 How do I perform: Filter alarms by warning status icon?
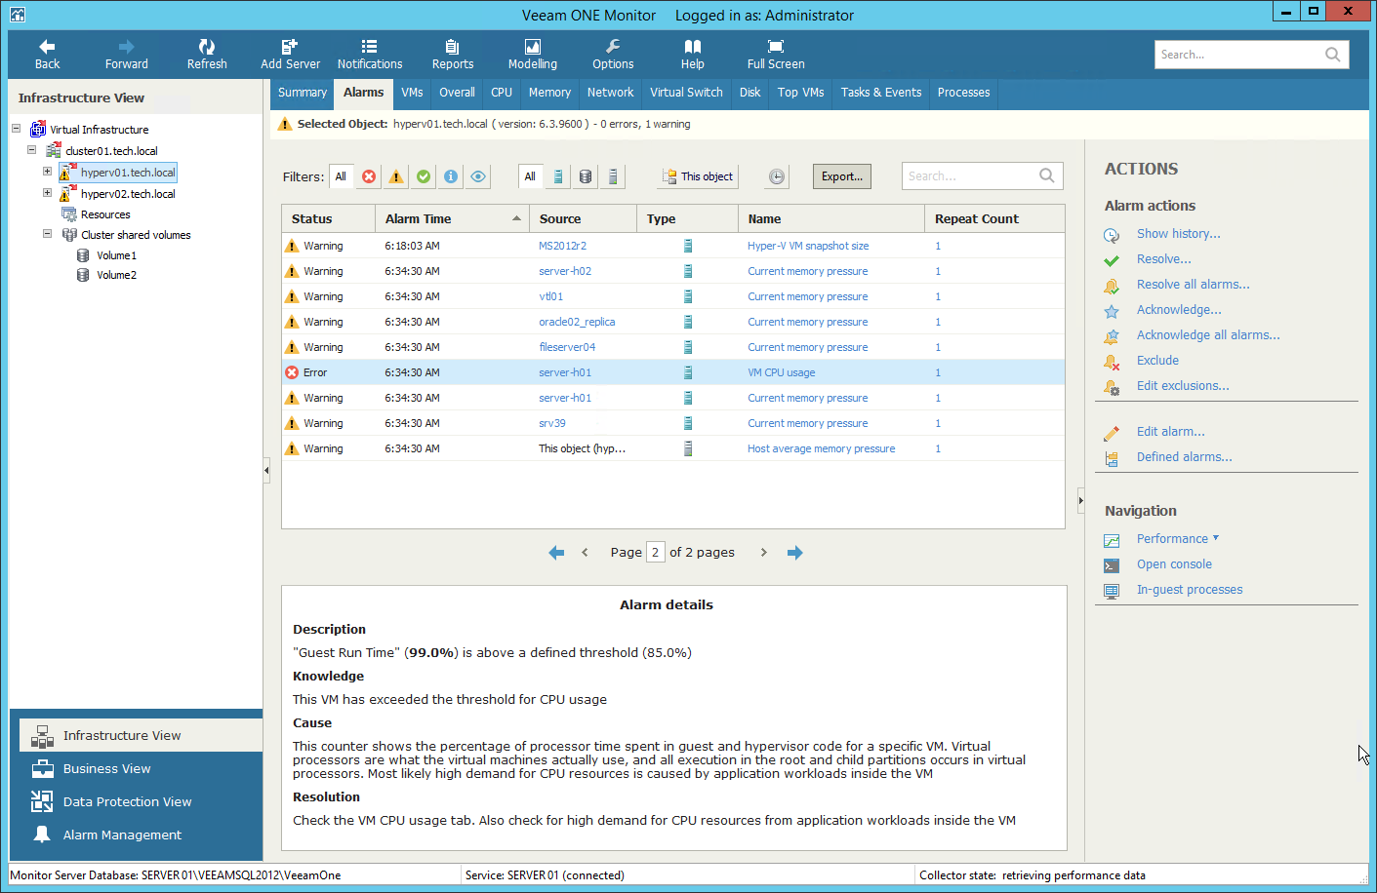(396, 176)
